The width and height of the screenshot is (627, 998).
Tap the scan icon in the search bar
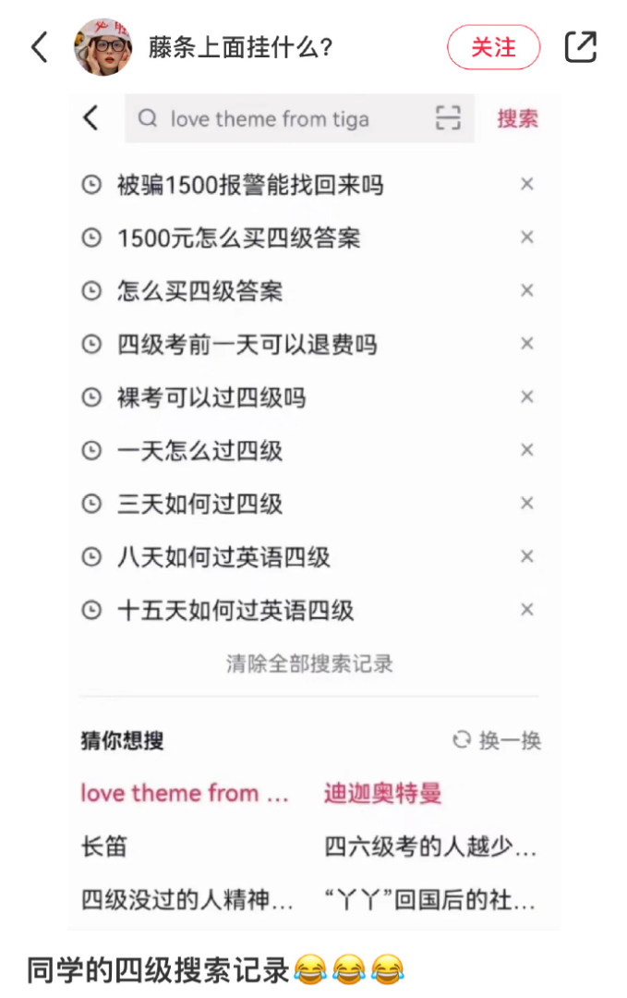click(448, 118)
